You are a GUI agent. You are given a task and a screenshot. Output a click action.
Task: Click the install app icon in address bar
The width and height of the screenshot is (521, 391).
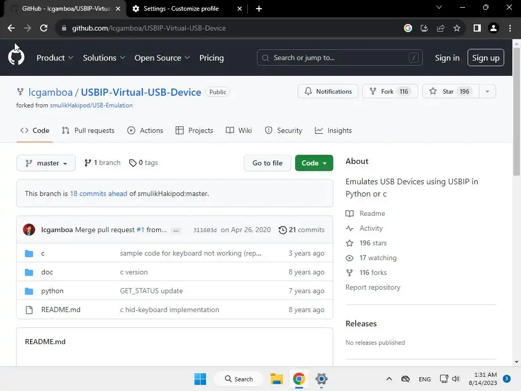coord(424,29)
